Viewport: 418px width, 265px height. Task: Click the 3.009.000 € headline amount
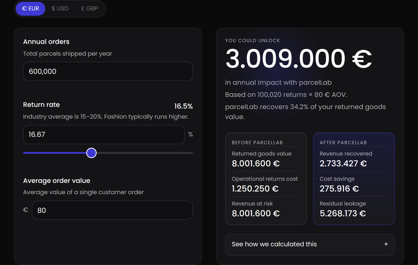[x=299, y=59]
